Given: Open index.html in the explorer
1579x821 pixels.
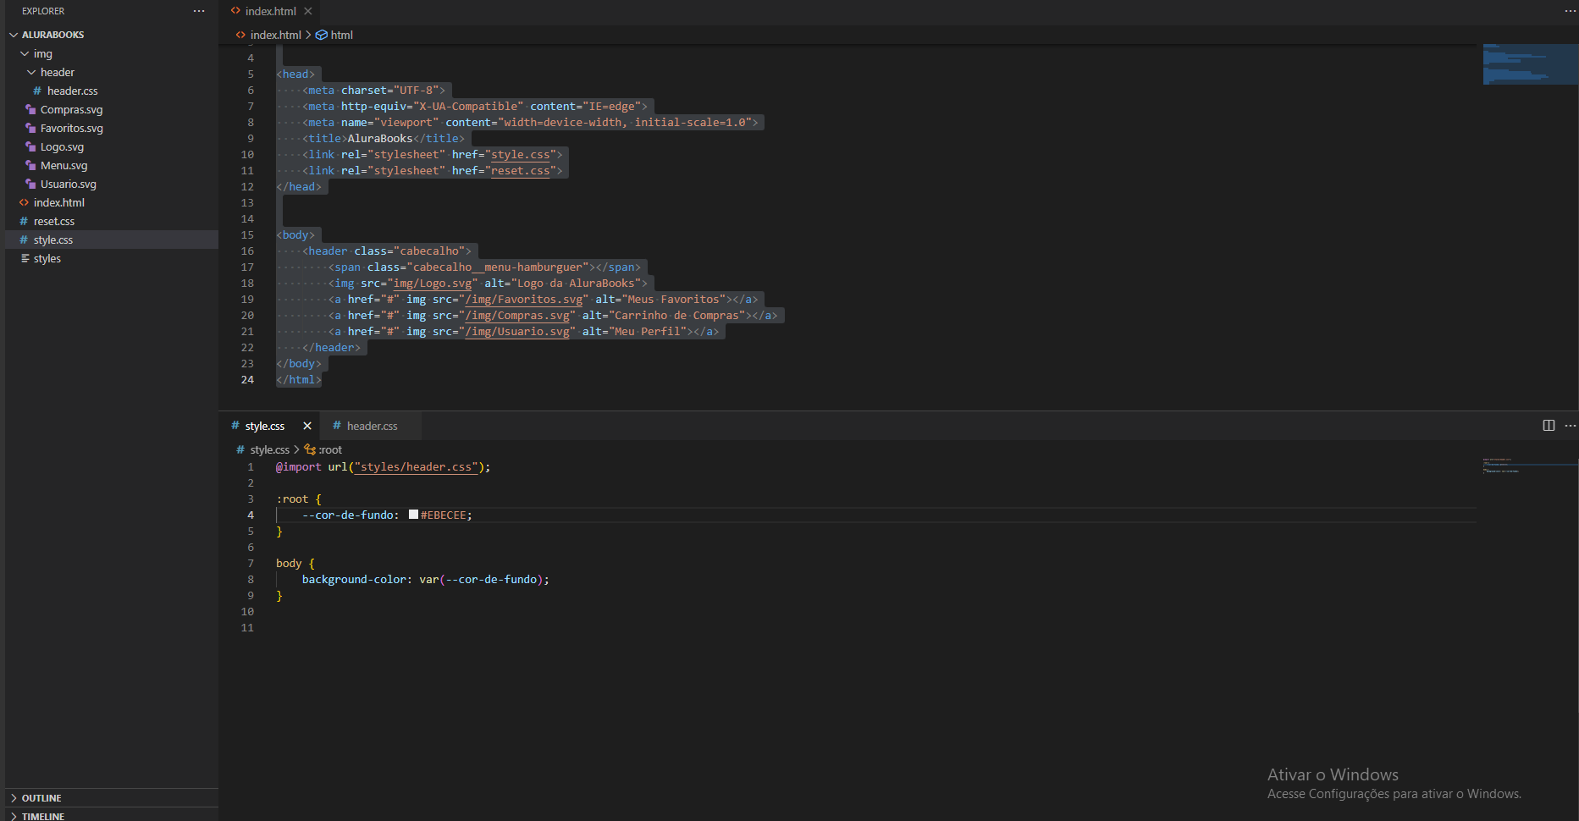Looking at the screenshot, I should point(58,202).
